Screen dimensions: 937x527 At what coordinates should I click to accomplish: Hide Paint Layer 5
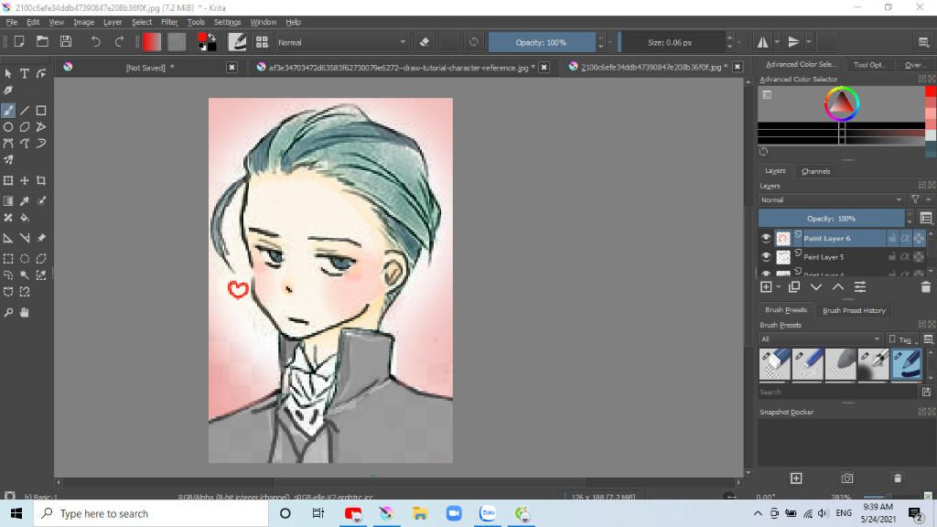(766, 256)
